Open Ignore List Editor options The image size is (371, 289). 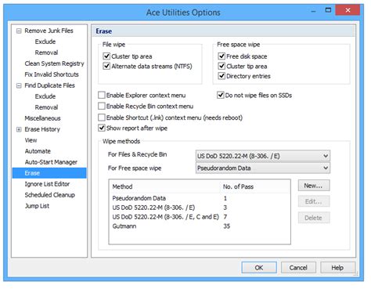(47, 184)
